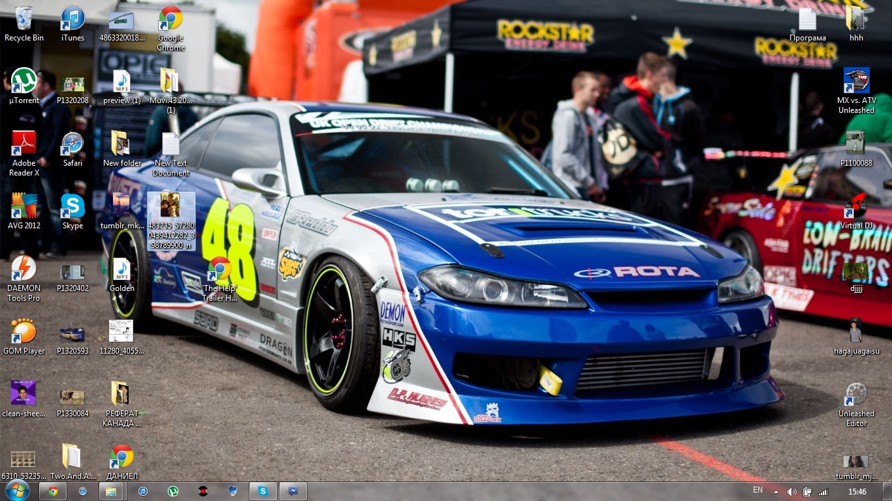Click the network signal tray icon
Screen dimensions: 892x501
[823, 492]
